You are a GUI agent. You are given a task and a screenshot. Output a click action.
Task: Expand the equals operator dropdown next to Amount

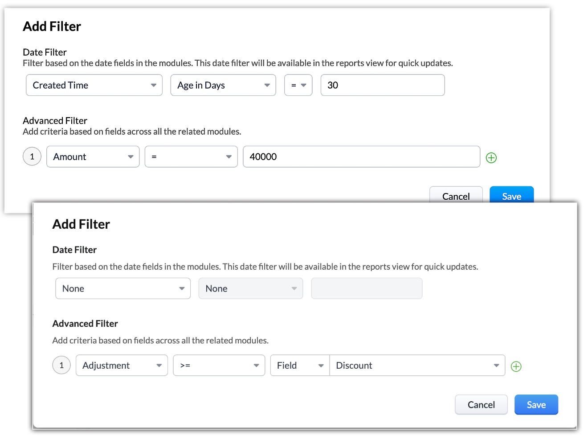(191, 157)
